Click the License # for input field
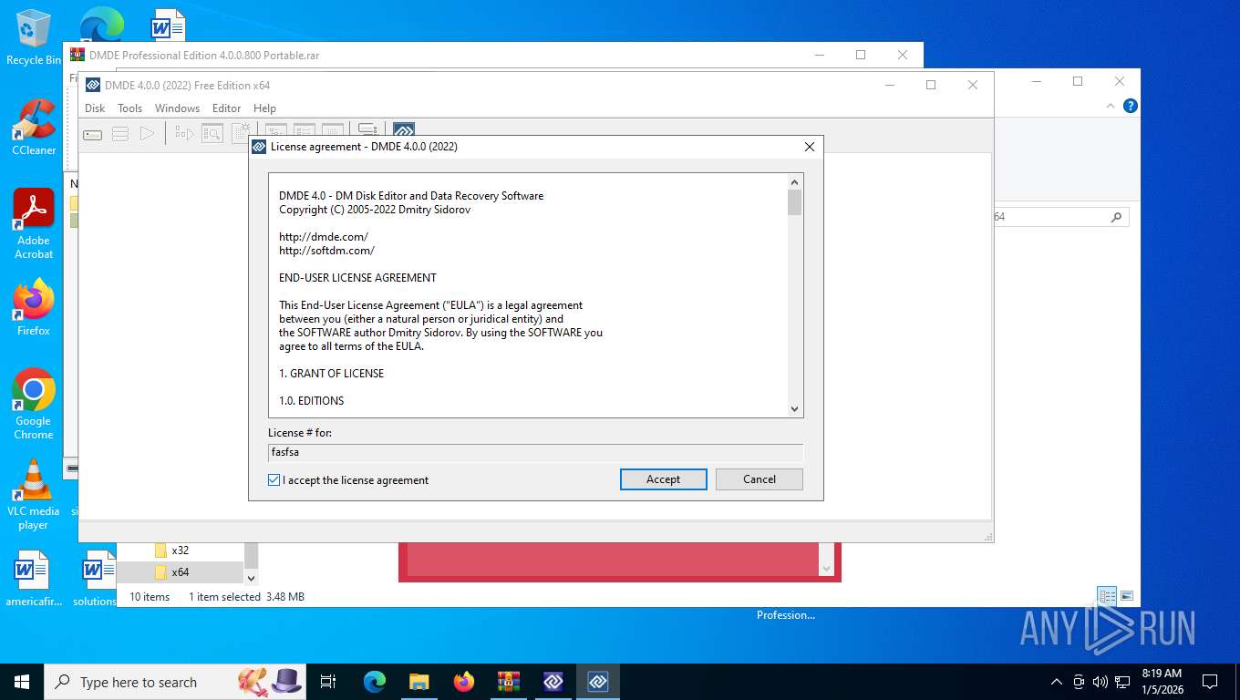This screenshot has height=700, width=1240. click(x=535, y=452)
